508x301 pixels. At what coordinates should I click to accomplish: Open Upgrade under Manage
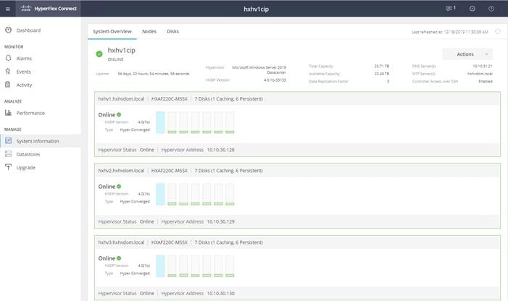point(25,167)
